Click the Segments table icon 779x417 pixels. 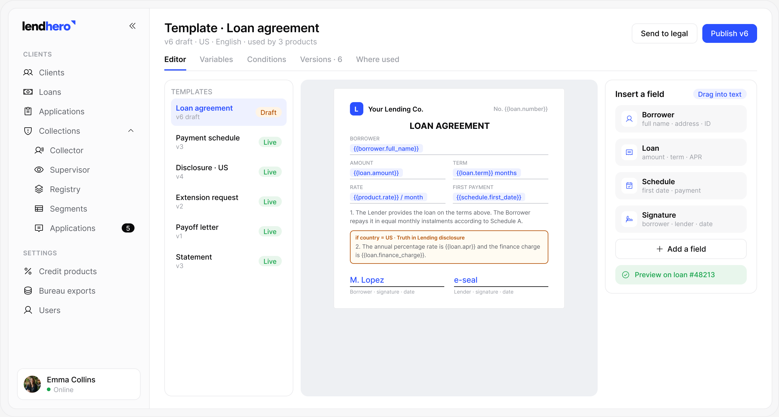click(x=39, y=208)
